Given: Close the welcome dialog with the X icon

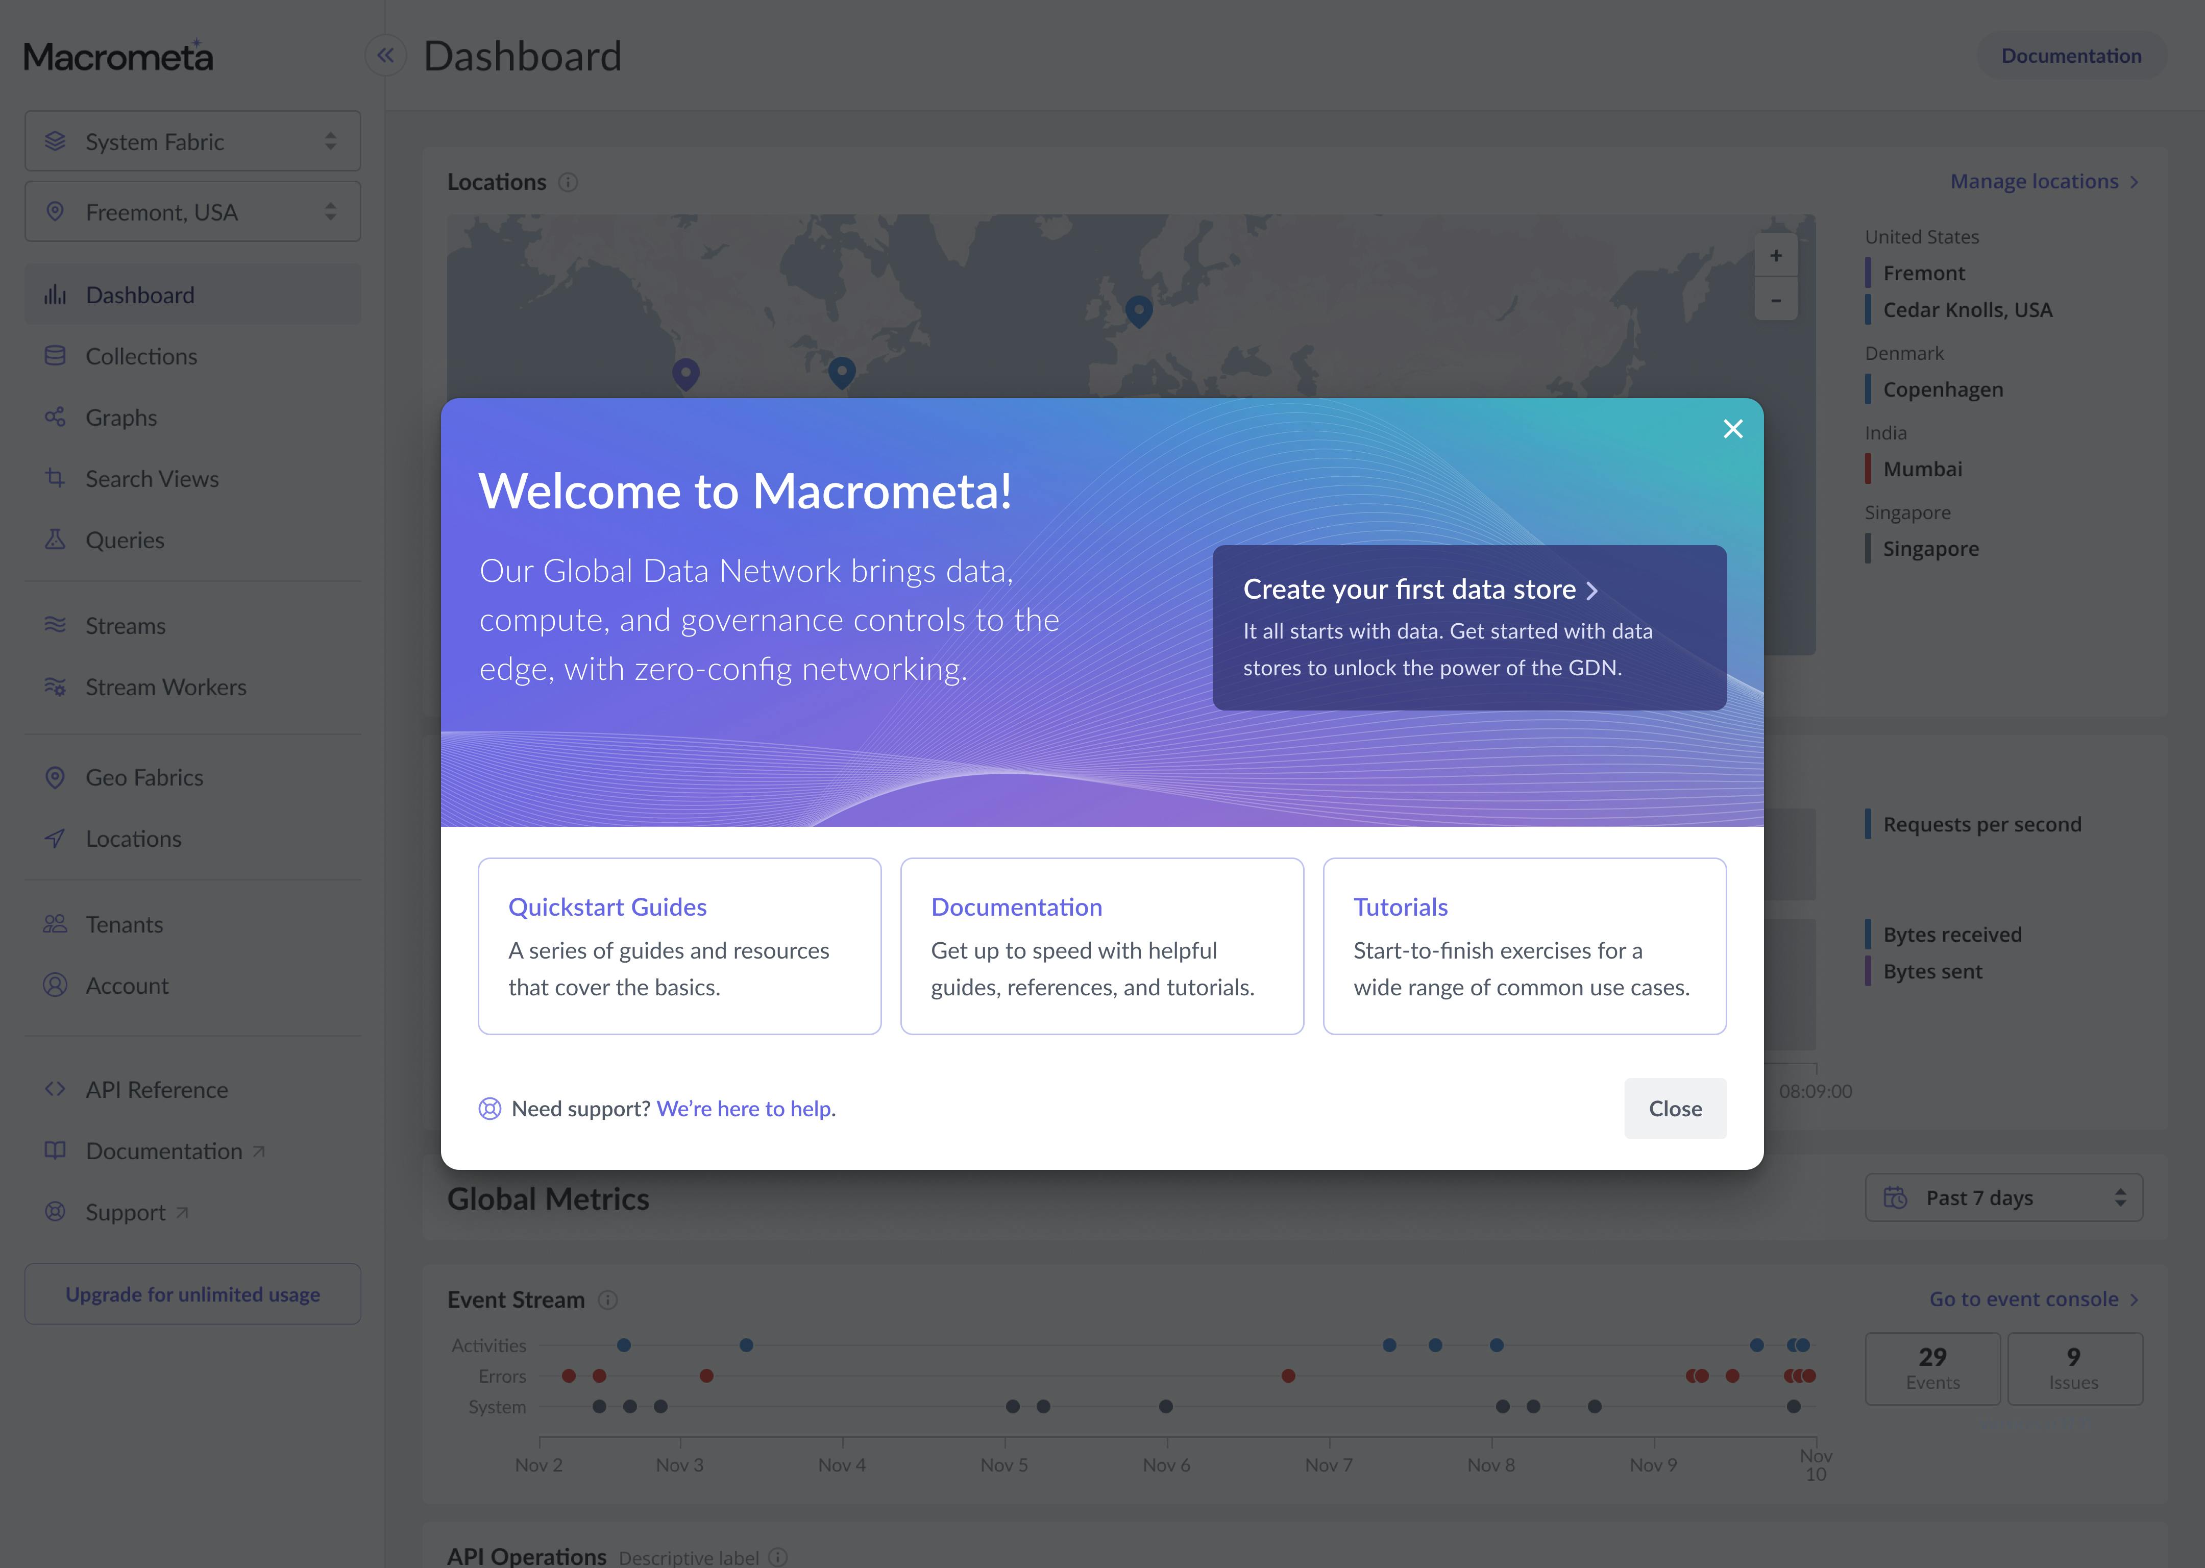Looking at the screenshot, I should (x=1733, y=429).
